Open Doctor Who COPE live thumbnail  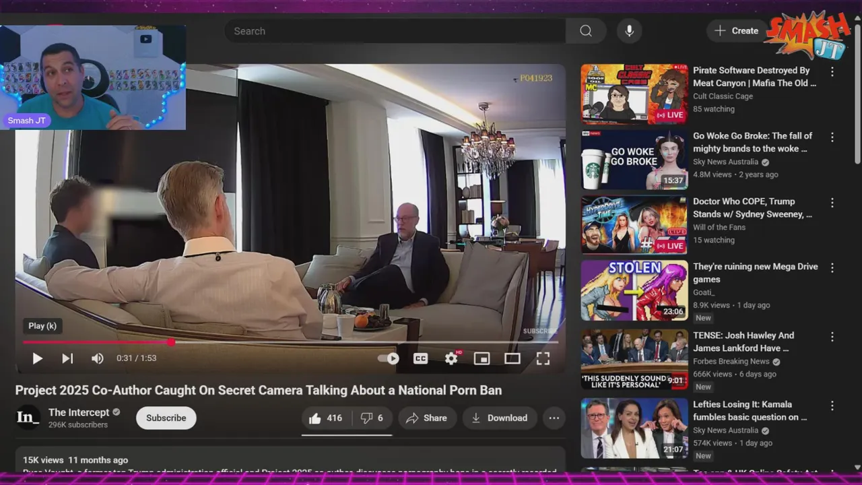634,225
